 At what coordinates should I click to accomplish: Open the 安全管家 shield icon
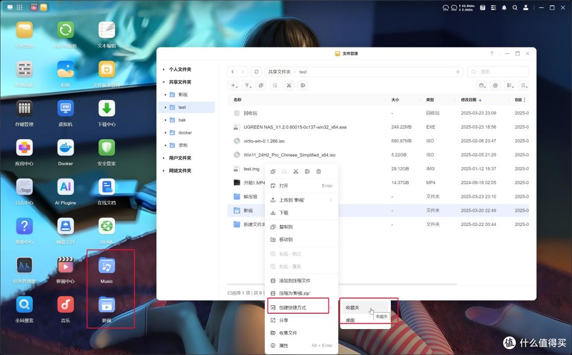click(x=106, y=148)
